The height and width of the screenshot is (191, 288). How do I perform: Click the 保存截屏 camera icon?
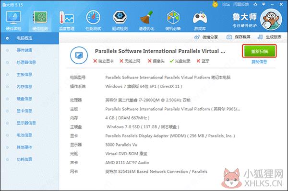pyautogui.click(x=229, y=37)
